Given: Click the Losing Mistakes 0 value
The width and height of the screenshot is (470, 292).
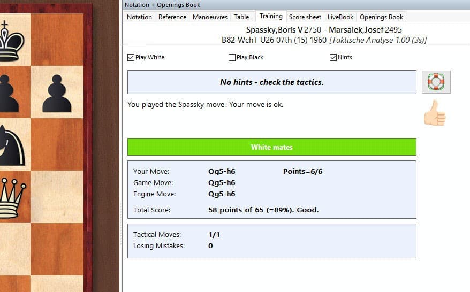Looking at the screenshot, I should [x=210, y=246].
